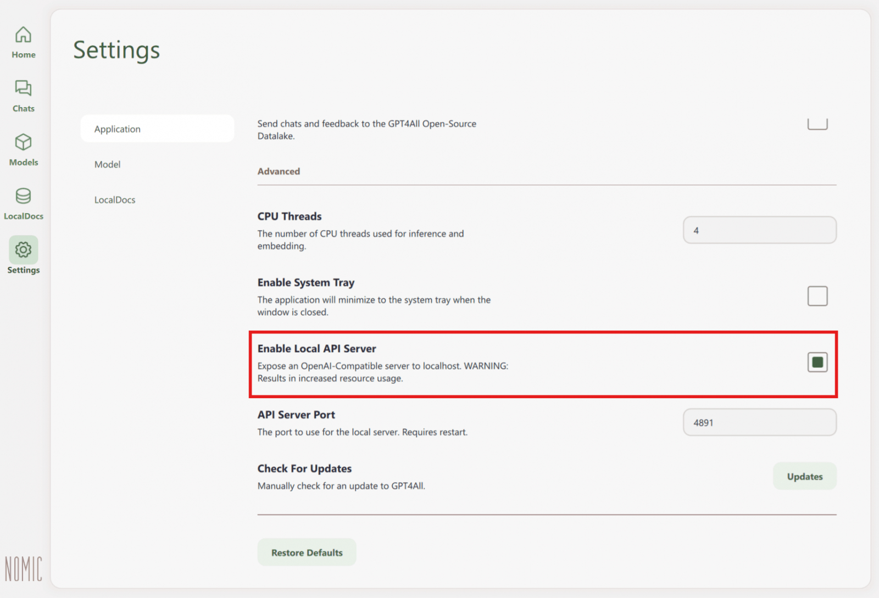Click the Enable Local API Server title
The width and height of the screenshot is (879, 598).
click(x=316, y=349)
